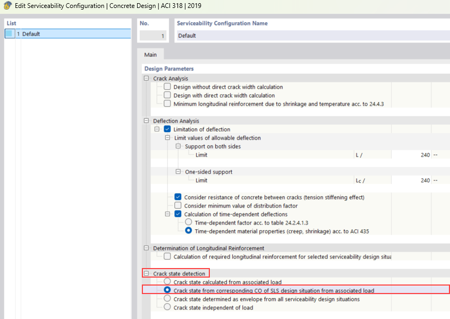This screenshot has height=319, width=450.
Task: Switch to the Main tab
Action: [150, 54]
